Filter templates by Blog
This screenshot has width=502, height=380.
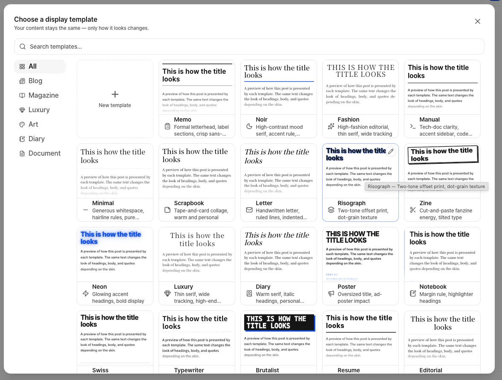point(40,81)
